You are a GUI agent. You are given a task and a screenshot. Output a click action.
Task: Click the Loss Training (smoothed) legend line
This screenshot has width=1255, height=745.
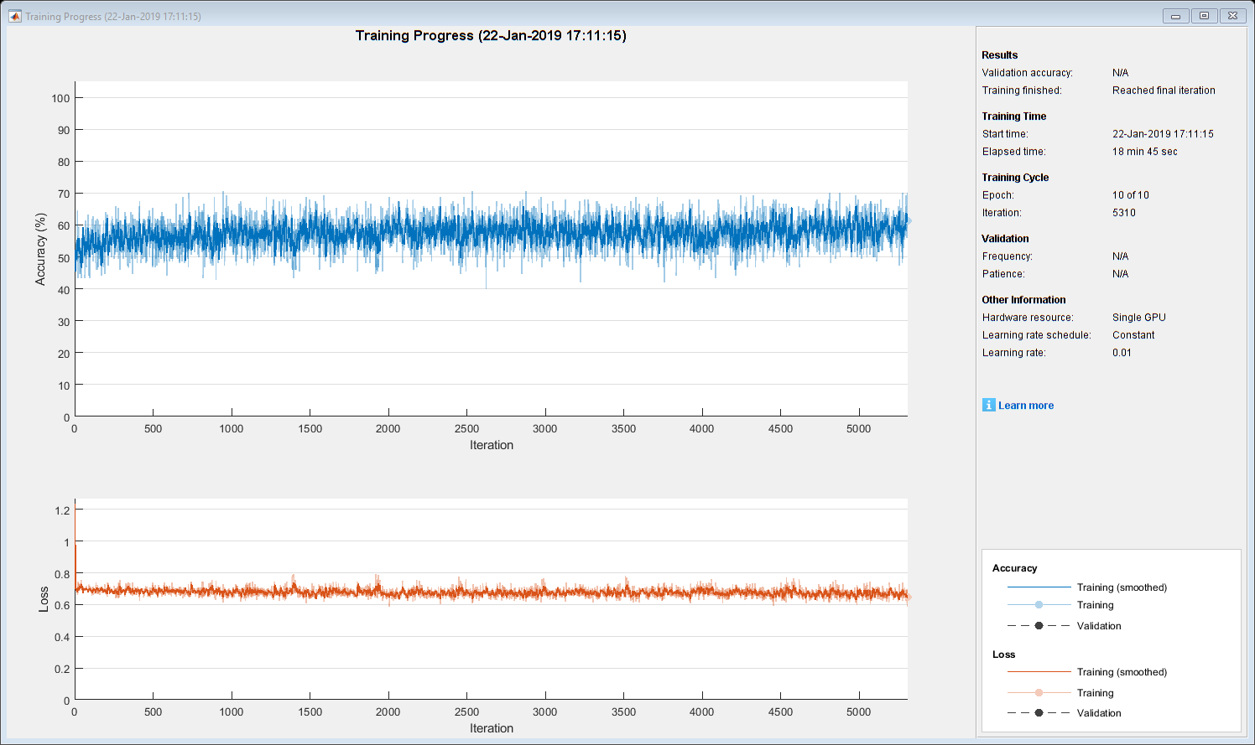(1039, 672)
